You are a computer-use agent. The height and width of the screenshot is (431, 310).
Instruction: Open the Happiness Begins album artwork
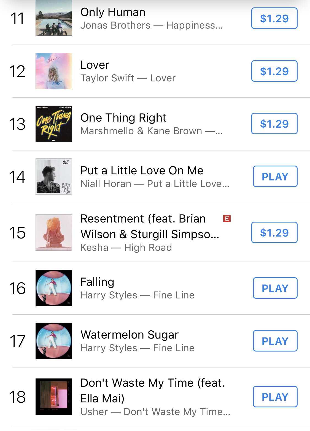(x=54, y=18)
